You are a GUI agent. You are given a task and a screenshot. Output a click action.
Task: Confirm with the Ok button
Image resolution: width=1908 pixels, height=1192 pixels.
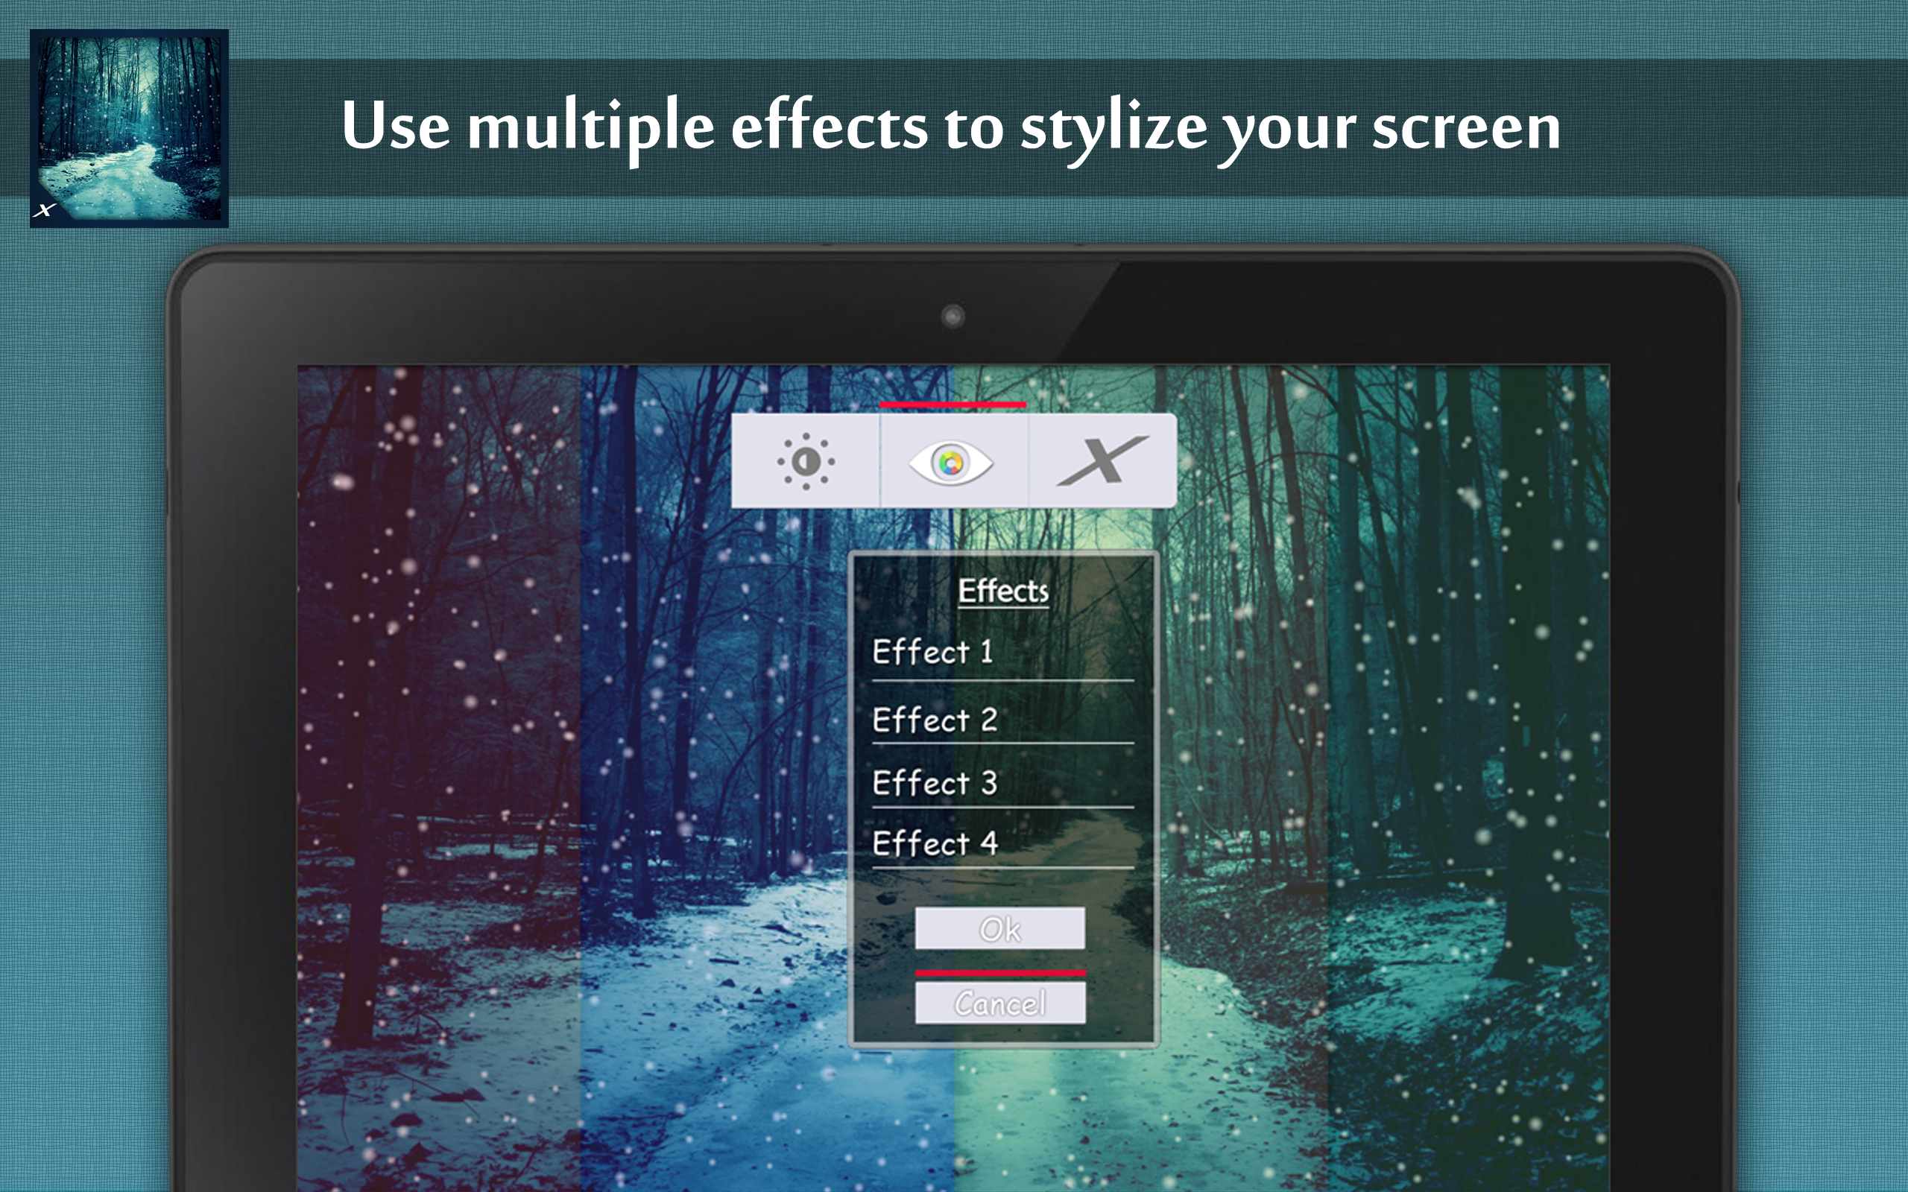pyautogui.click(x=999, y=929)
